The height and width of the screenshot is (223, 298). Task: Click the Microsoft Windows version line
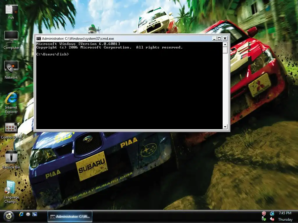point(78,44)
